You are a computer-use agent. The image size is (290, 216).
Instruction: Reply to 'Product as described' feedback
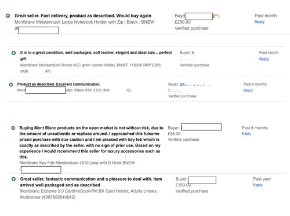pyautogui.click(x=248, y=90)
